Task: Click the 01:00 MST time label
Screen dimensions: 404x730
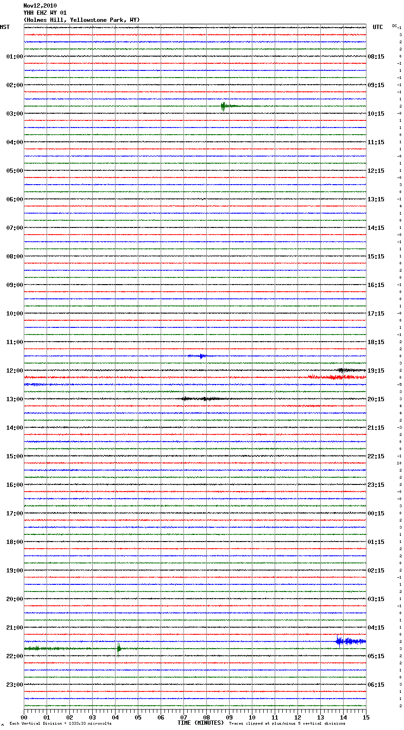Action: (x=15, y=57)
